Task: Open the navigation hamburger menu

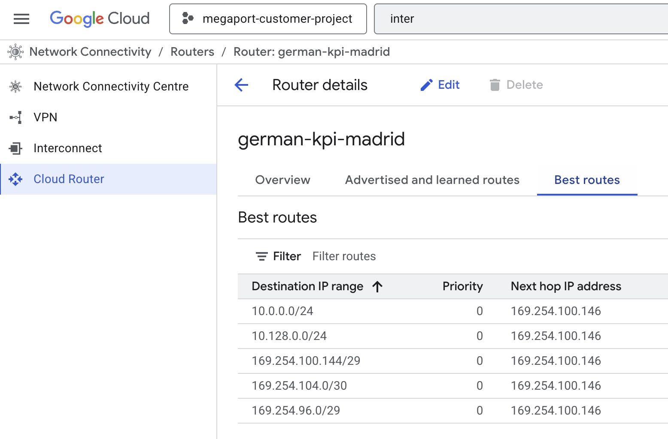Action: point(21,19)
